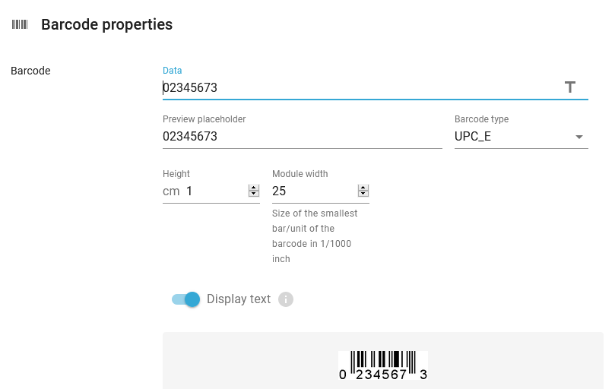
Task: Click the info icon next to Display text
Action: point(286,299)
